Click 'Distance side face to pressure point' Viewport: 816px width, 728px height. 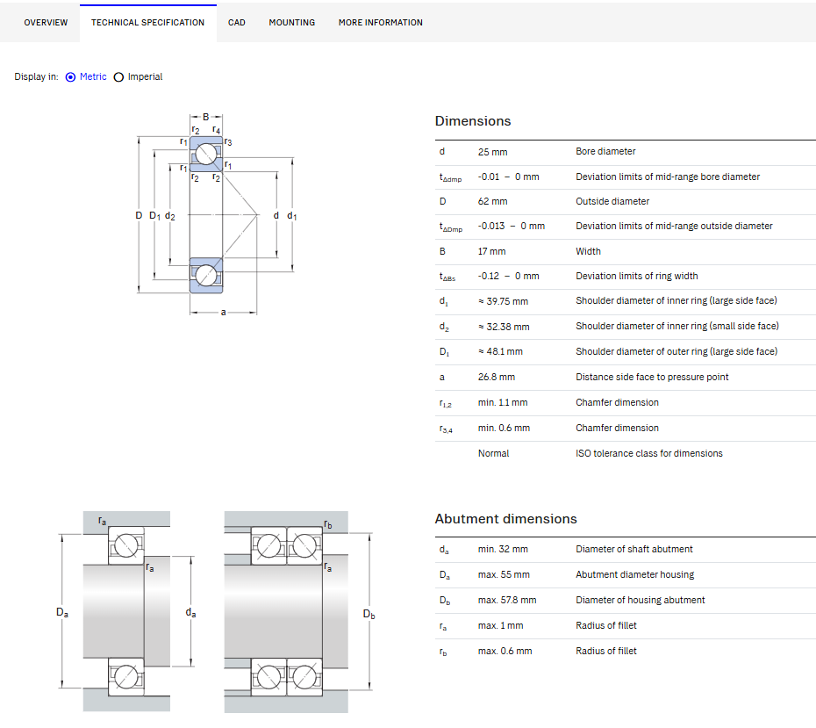[x=652, y=377]
